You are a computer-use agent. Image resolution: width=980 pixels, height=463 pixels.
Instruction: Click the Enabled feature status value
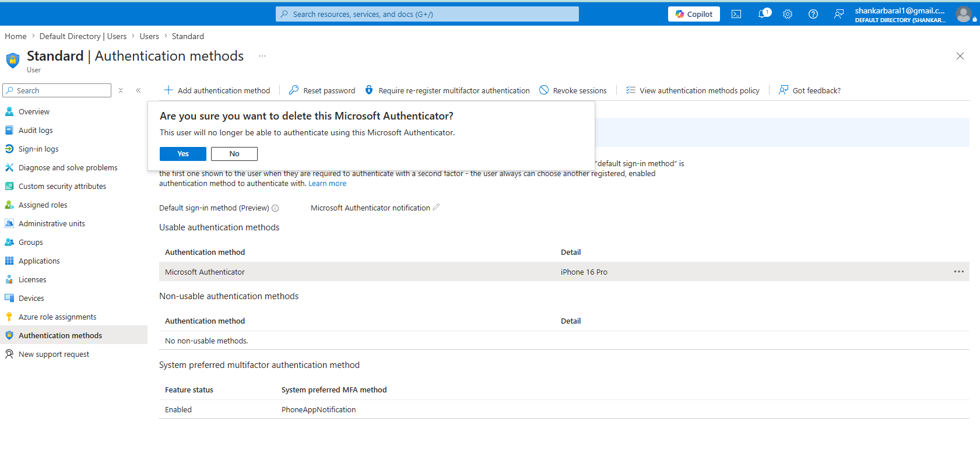(x=178, y=409)
